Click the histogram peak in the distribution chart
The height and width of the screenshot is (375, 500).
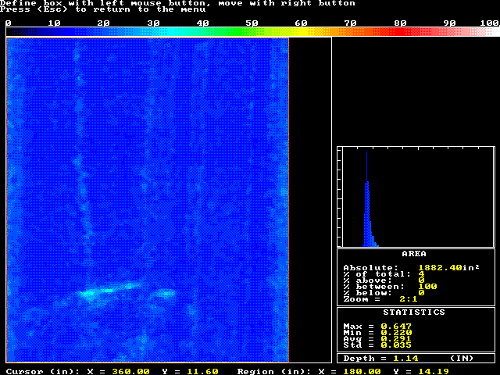(x=366, y=198)
